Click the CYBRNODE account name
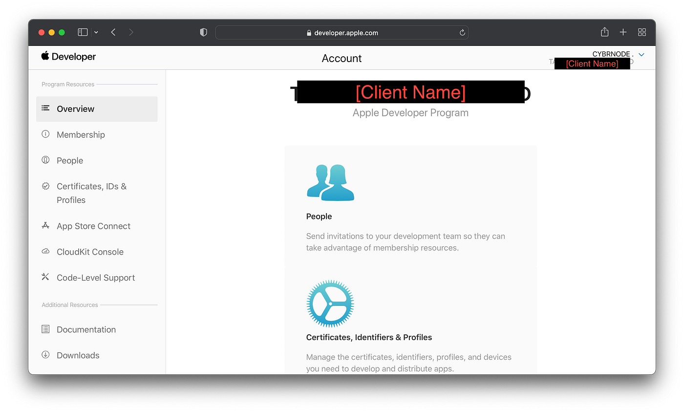The height and width of the screenshot is (412, 684). tap(613, 54)
